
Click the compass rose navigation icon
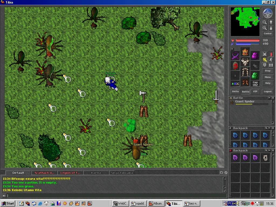tap(268, 13)
